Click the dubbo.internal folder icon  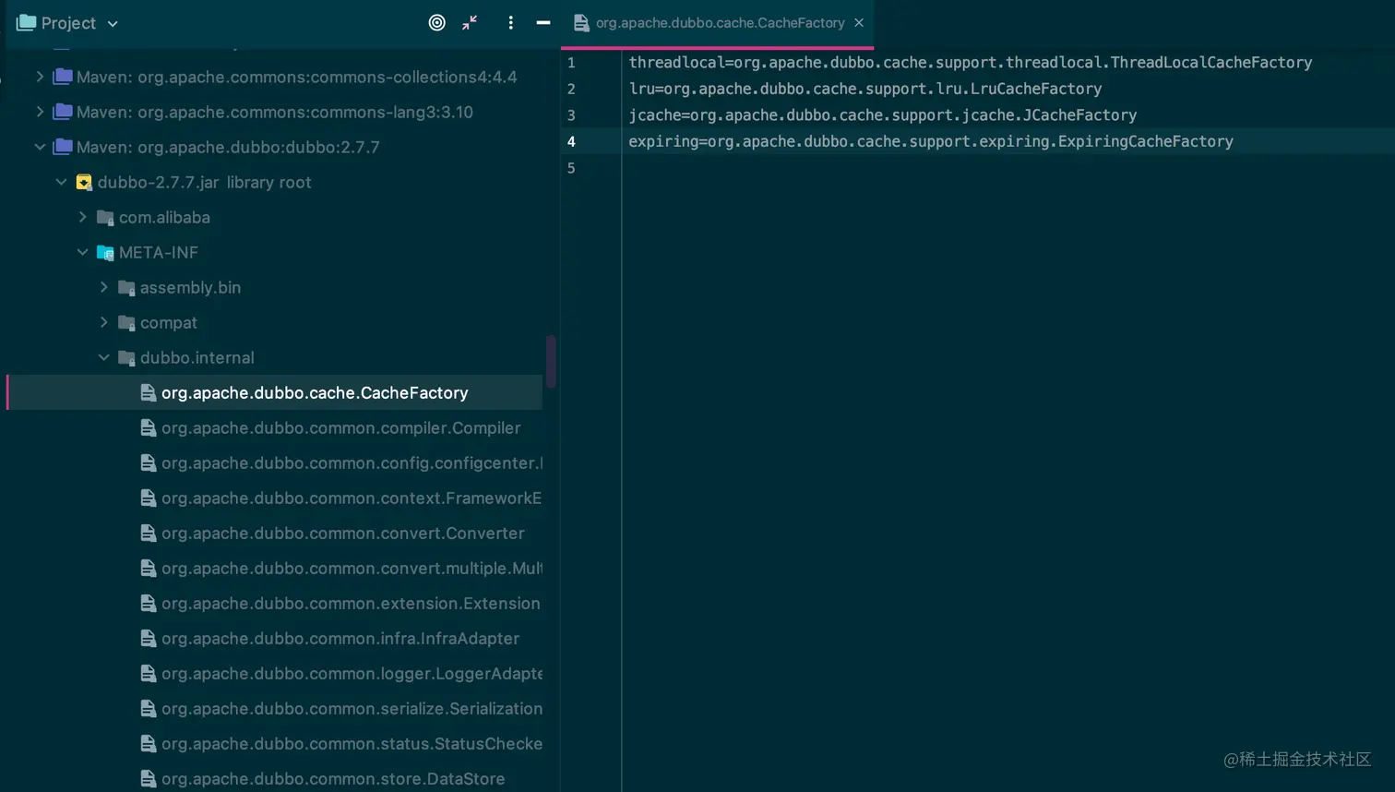coord(126,358)
